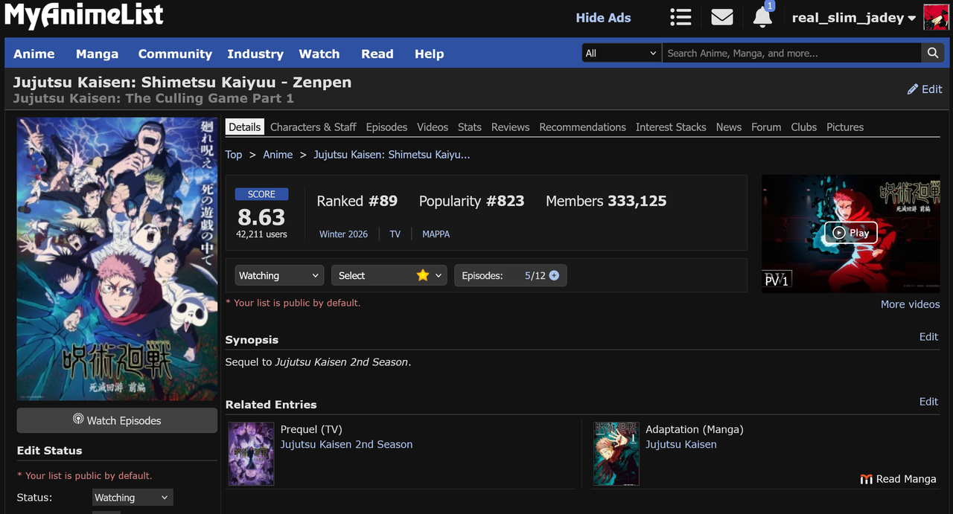Open the Status Watching dropdown under Edit Status
Viewport: 953px width, 514px height.
[133, 498]
